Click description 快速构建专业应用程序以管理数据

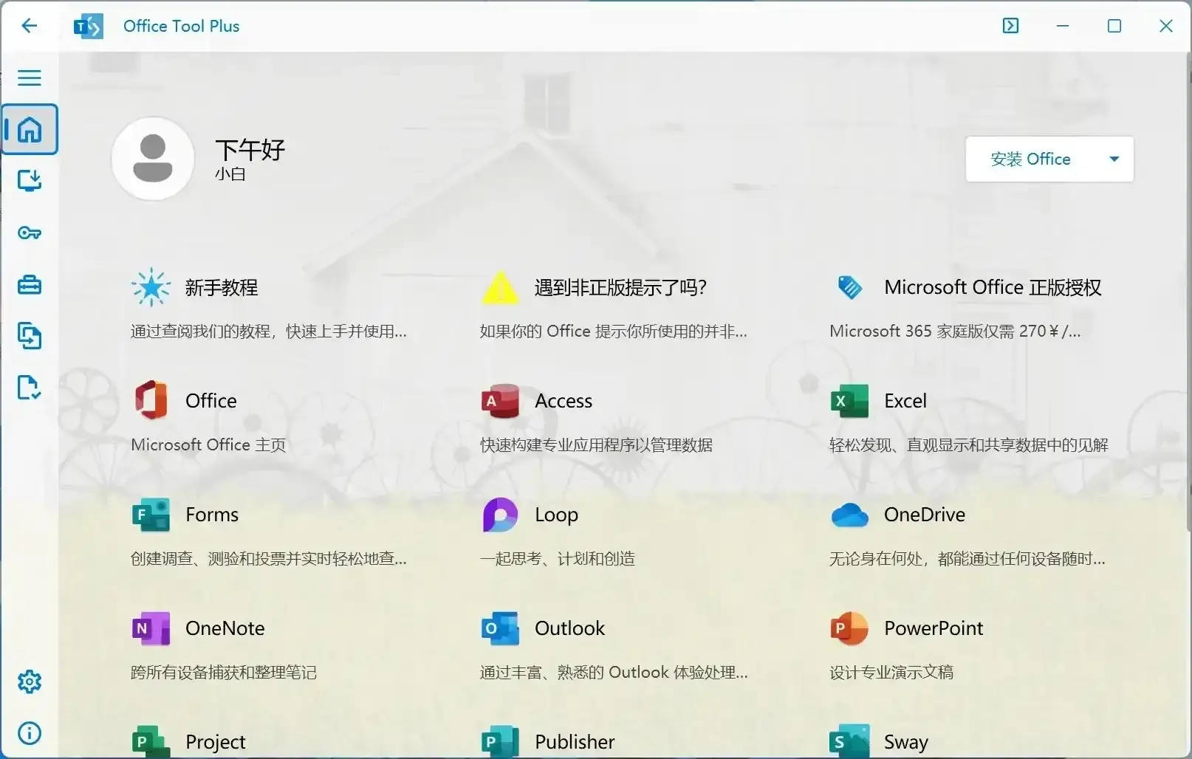pos(596,444)
